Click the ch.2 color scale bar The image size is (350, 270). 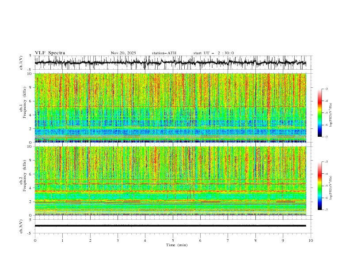pos(320,186)
